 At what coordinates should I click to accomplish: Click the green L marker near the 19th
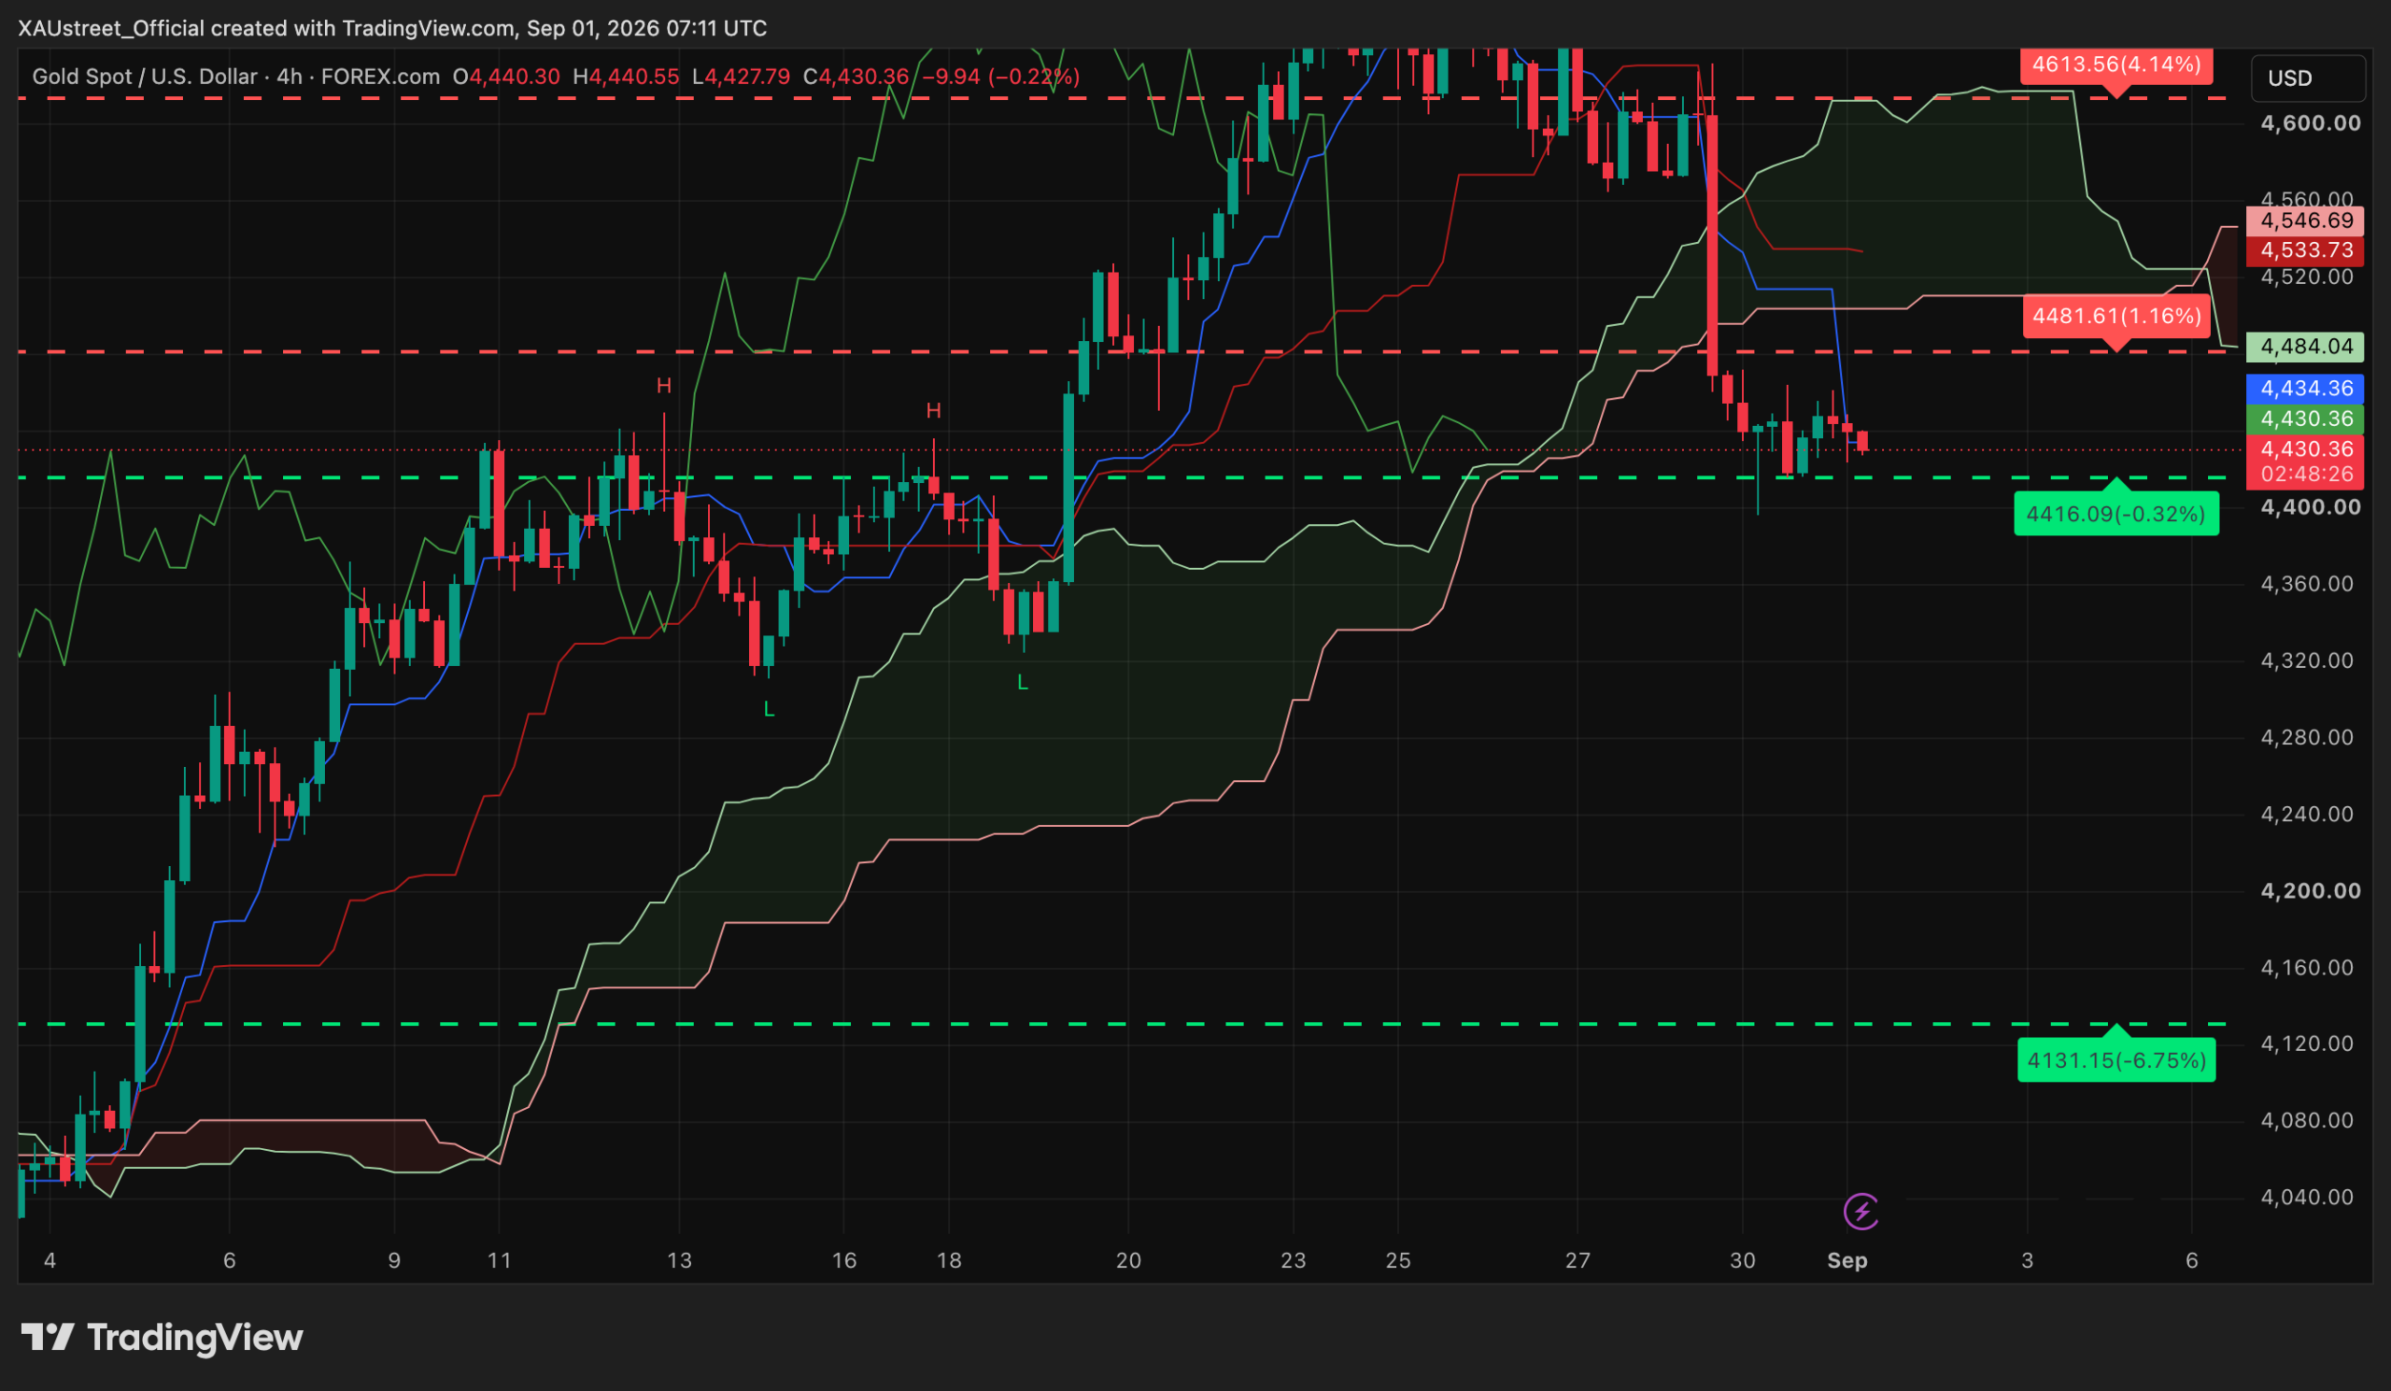click(x=1022, y=682)
